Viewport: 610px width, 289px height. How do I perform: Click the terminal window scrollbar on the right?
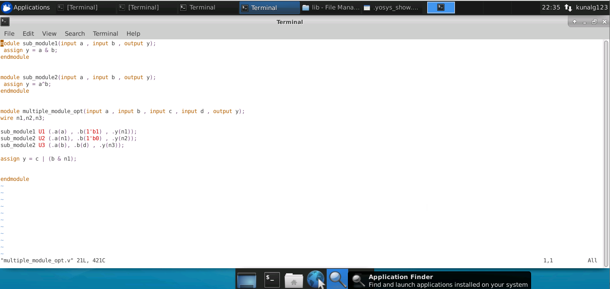point(606,136)
